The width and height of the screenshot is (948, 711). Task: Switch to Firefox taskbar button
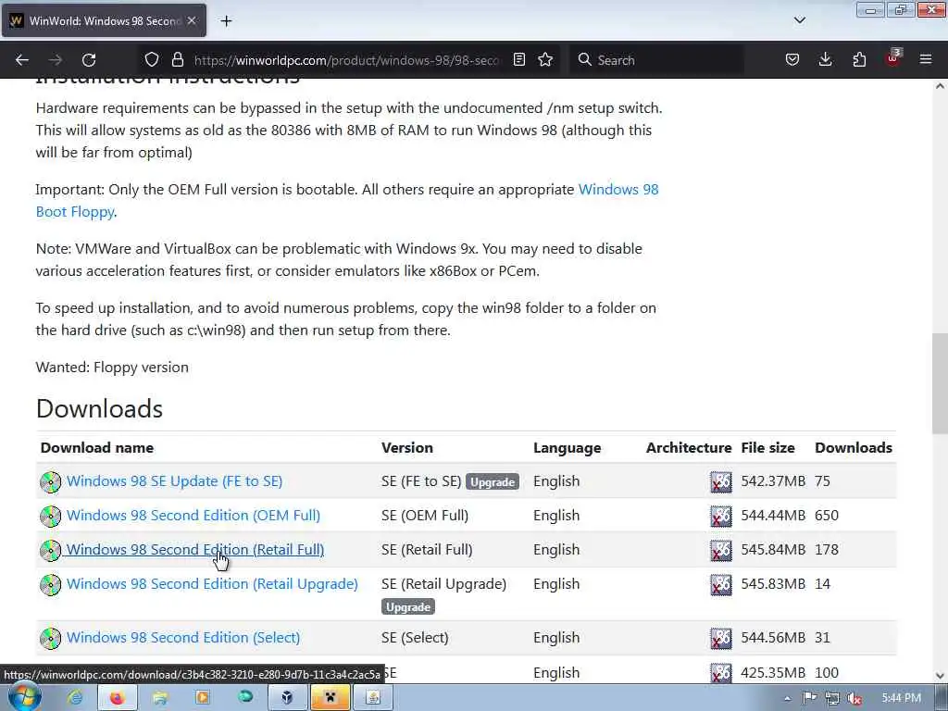pos(116,698)
